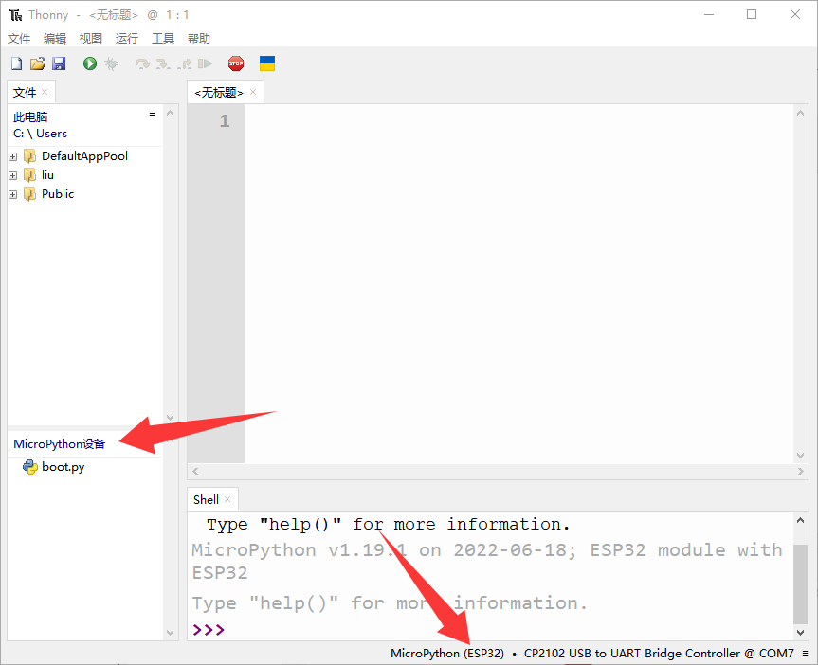Close the <无标题> editor tab
The image size is (818, 665).
pos(253,92)
